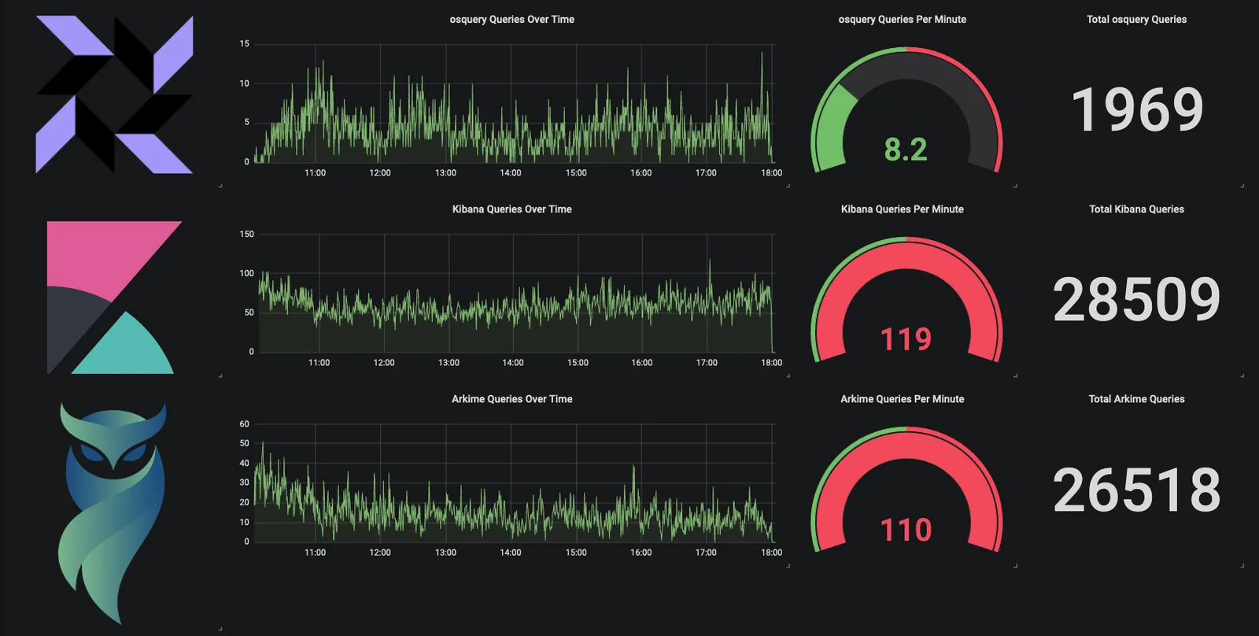Click inside the Arkime time series graph
The height and width of the screenshot is (636, 1259).
(x=513, y=483)
